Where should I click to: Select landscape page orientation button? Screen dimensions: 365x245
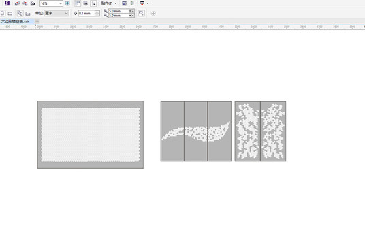click(10, 14)
